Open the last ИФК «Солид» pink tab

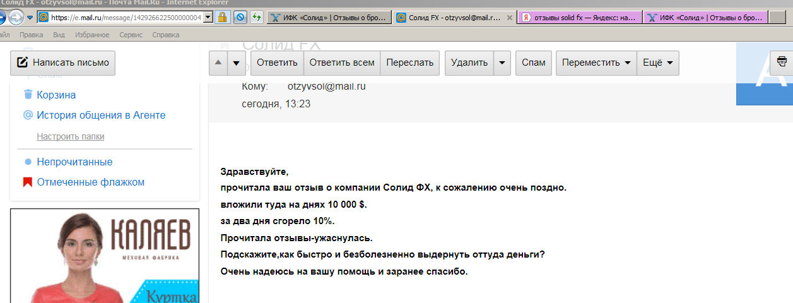pyautogui.click(x=707, y=18)
